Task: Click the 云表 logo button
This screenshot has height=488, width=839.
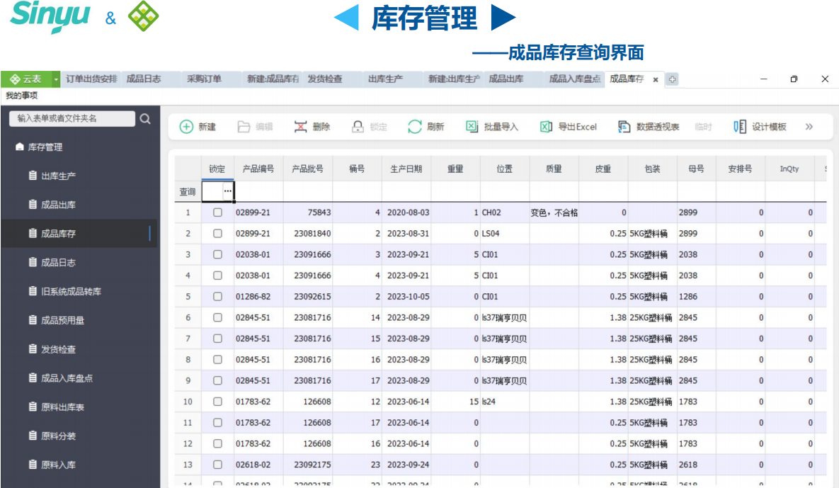Action: point(26,79)
